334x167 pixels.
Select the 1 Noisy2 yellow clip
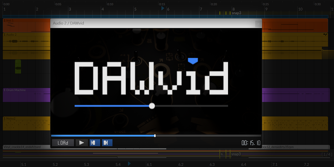tap(26, 123)
